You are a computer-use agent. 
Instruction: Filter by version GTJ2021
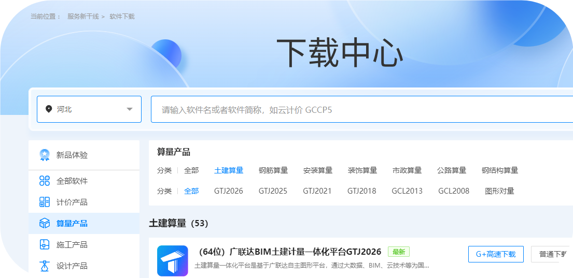pyautogui.click(x=317, y=191)
